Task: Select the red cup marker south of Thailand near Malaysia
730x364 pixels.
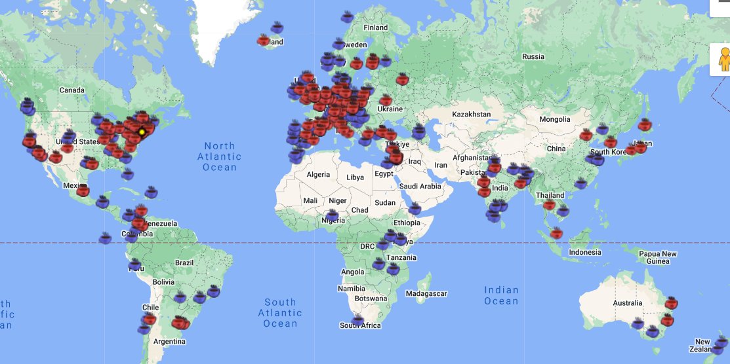Action: click(x=556, y=233)
